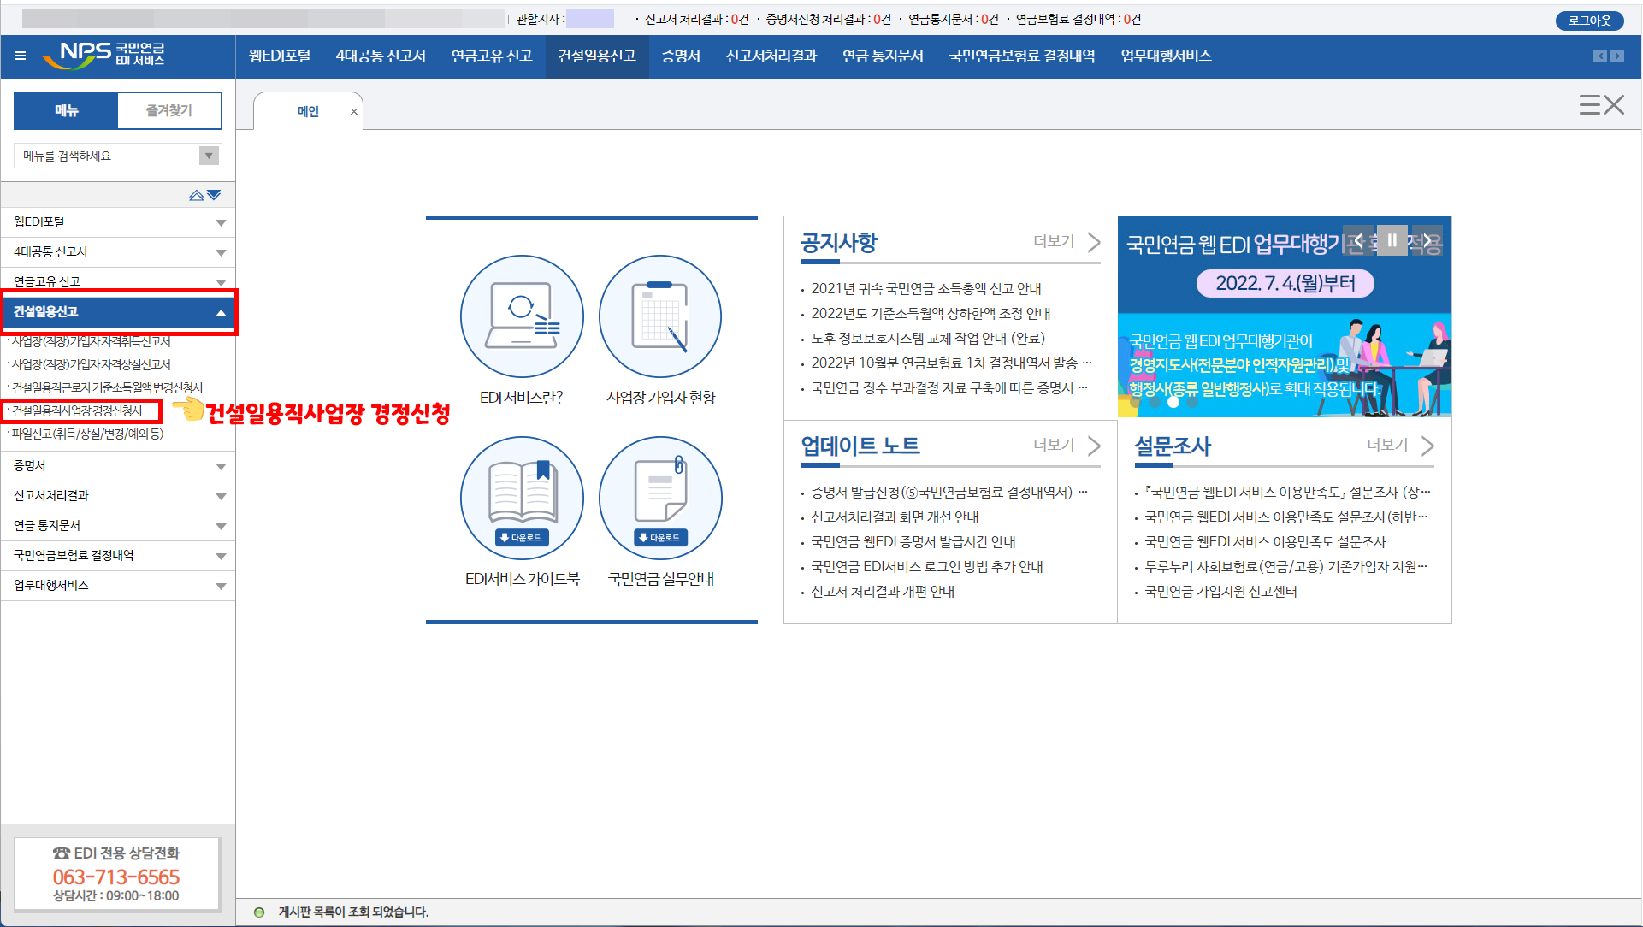Click 연금통지문서 0건 status text
Image resolution: width=1643 pixels, height=927 pixels.
(x=953, y=20)
